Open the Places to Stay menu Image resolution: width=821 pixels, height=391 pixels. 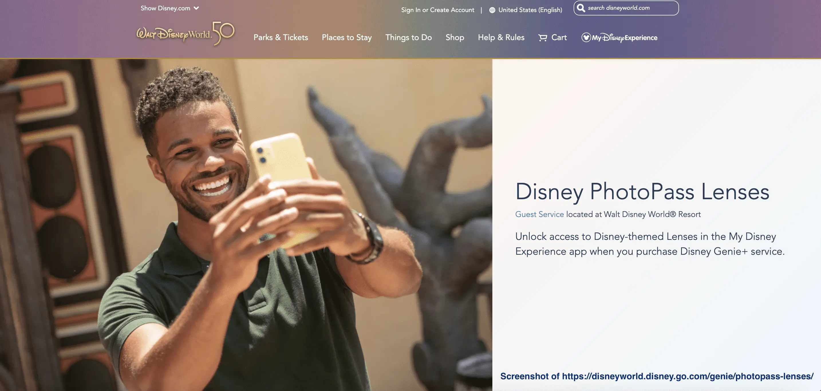[347, 37]
